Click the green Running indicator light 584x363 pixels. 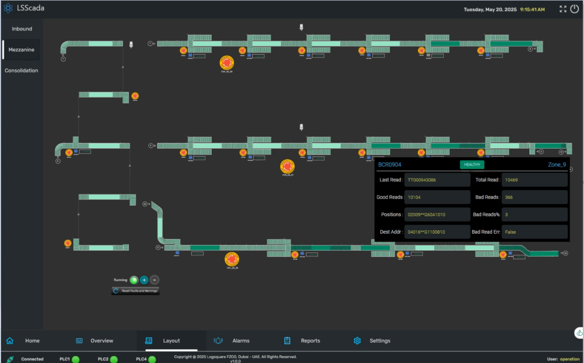point(134,280)
